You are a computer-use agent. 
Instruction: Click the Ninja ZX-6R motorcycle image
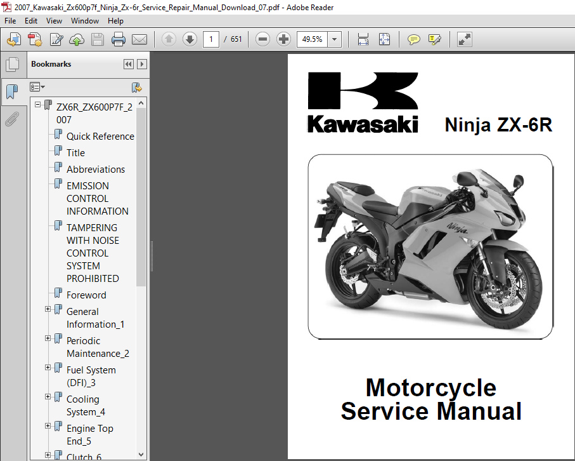(x=430, y=246)
